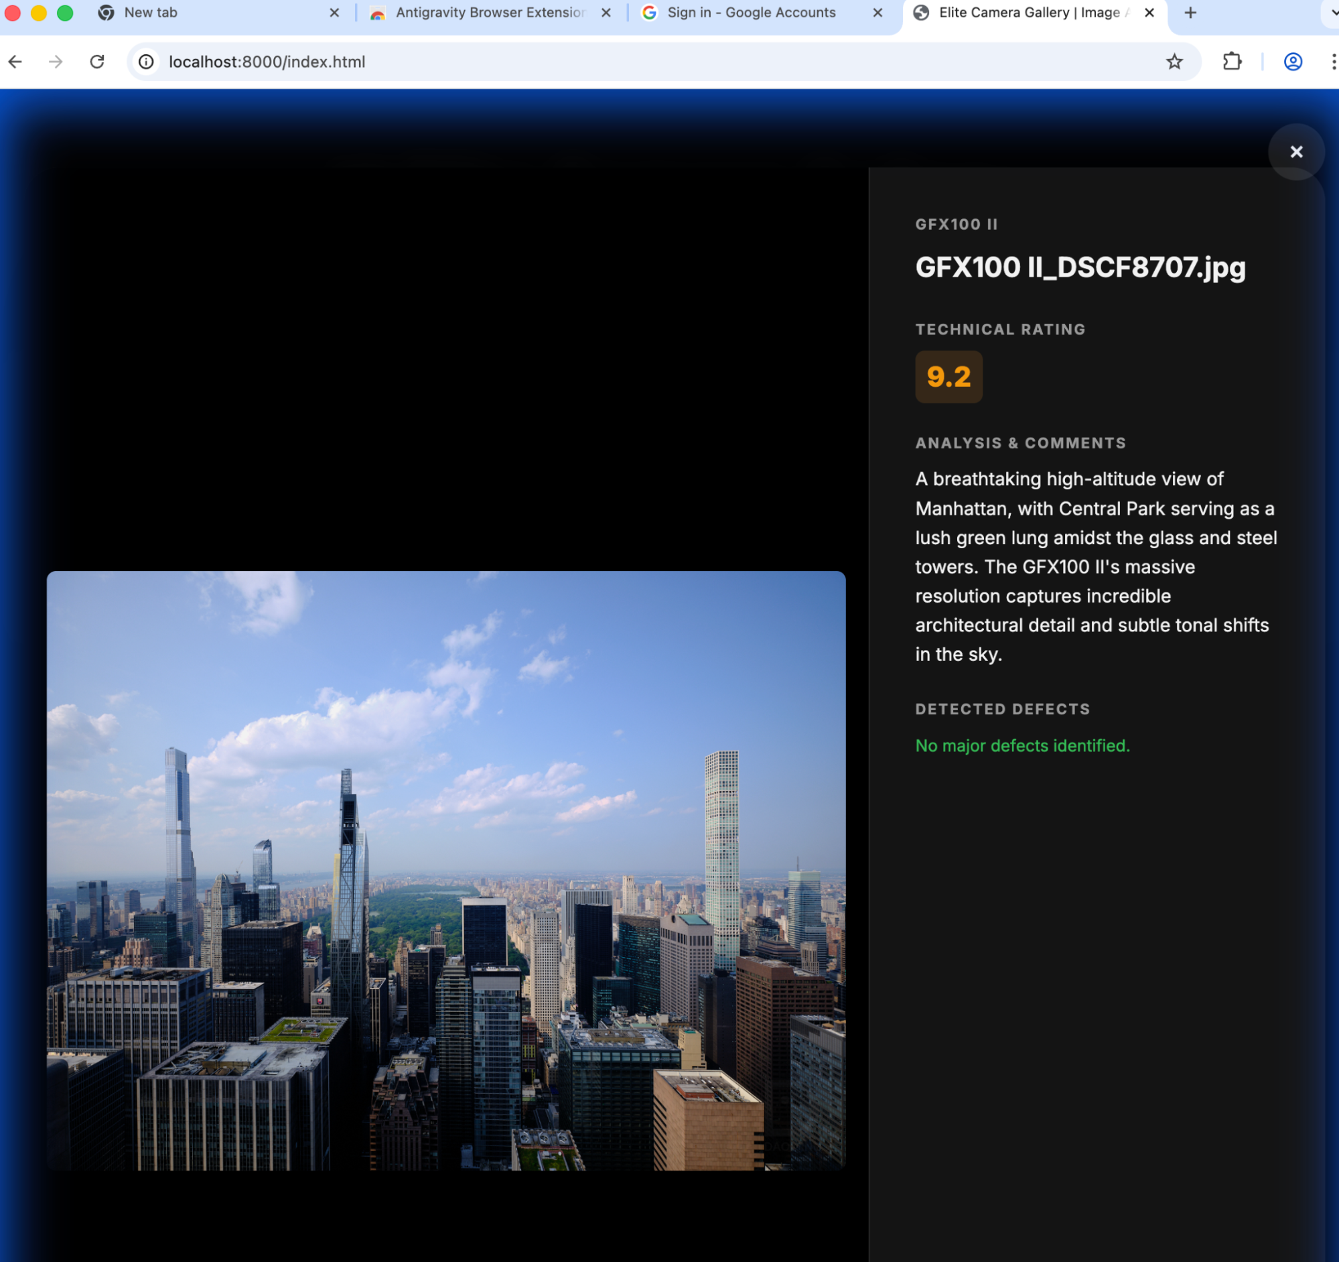Open Chrome three-dot menu
1339x1262 pixels.
tap(1332, 62)
